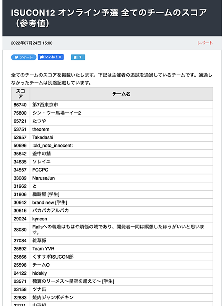
Task: Select team name :old_noto_innocent:
Action: (52, 146)
